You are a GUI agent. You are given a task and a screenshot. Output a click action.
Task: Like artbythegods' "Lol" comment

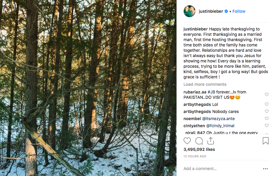(267, 104)
